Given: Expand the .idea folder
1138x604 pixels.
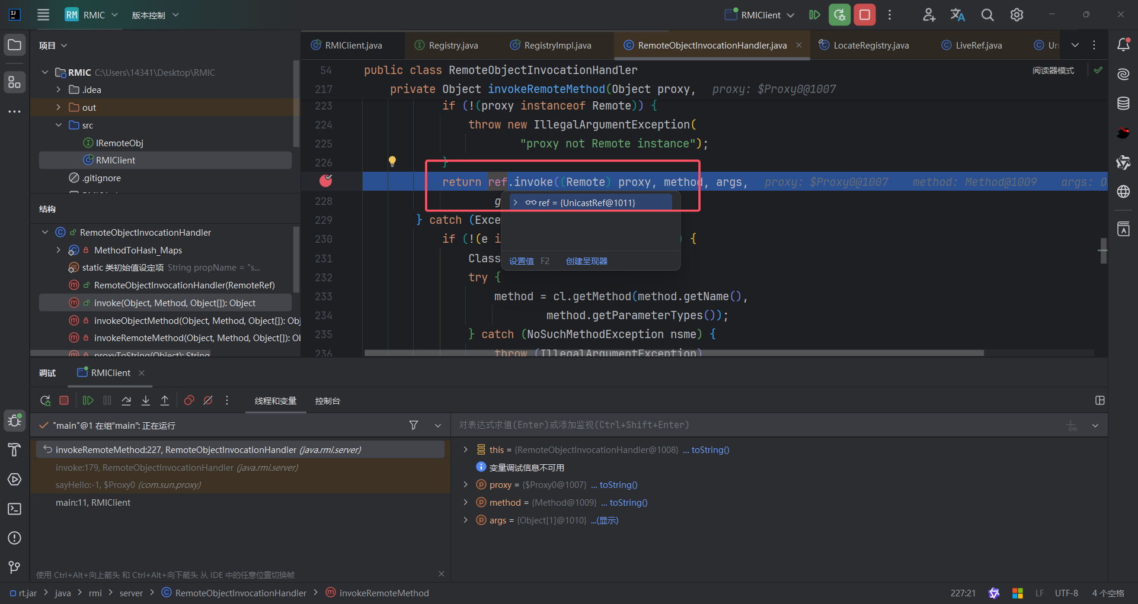Looking at the screenshot, I should [x=58, y=89].
